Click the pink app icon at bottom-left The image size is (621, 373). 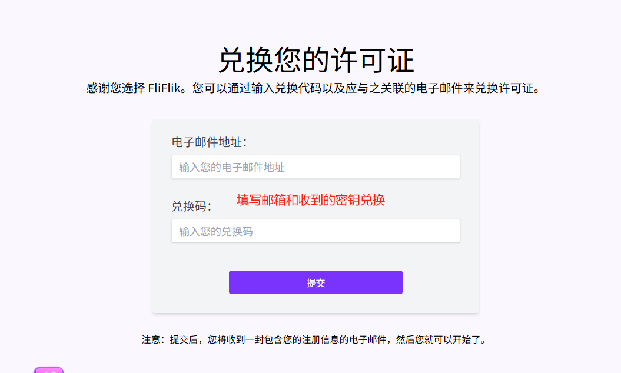pyautogui.click(x=49, y=370)
